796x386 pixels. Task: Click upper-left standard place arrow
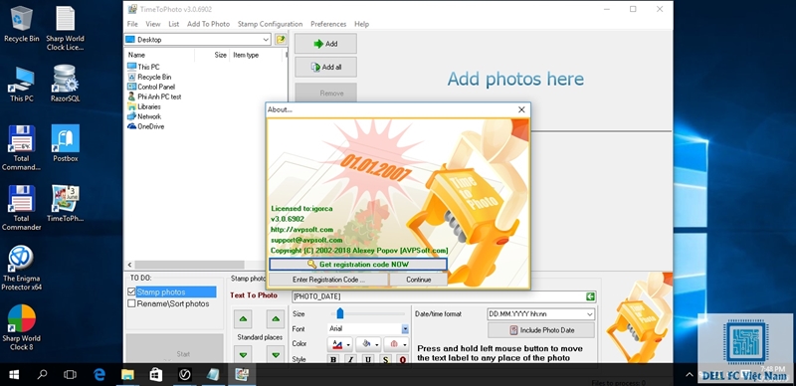tap(243, 319)
